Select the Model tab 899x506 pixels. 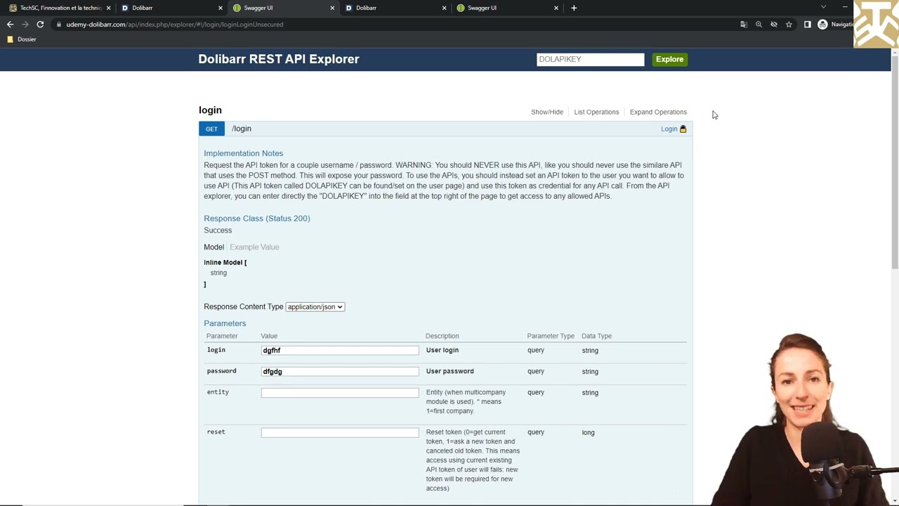214,247
